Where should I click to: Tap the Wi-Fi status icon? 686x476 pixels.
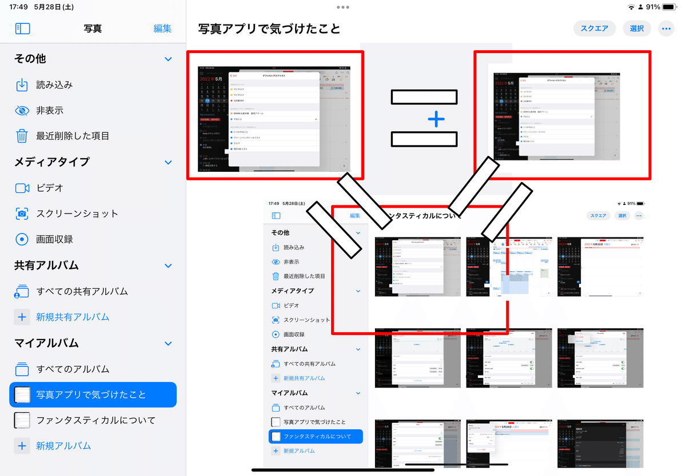click(x=631, y=7)
